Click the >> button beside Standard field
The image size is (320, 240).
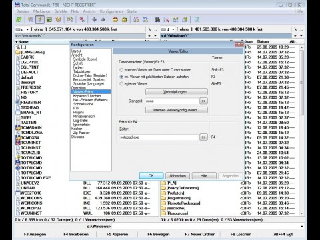tap(203, 101)
